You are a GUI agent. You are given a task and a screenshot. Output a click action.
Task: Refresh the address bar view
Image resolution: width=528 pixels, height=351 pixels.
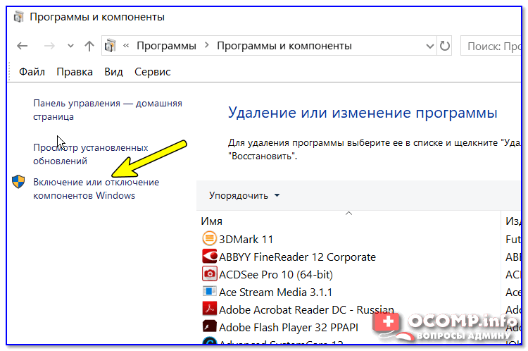click(444, 46)
